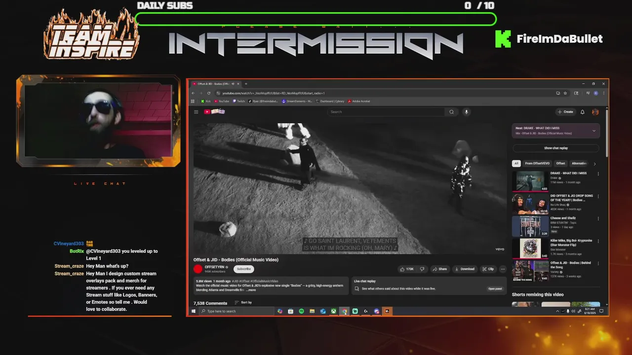632x355 pixels.
Task: Subscribe to the OFFSETYRN channel
Action: [x=243, y=269]
